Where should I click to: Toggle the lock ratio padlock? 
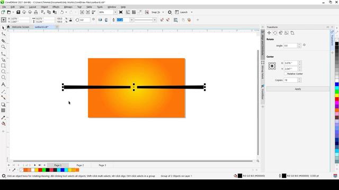click(70, 20)
